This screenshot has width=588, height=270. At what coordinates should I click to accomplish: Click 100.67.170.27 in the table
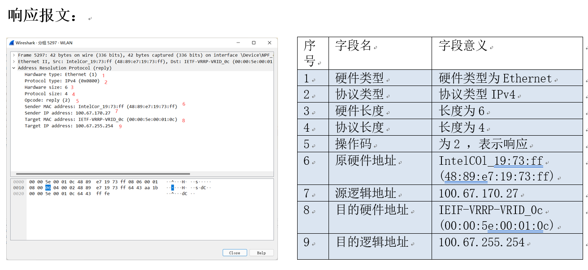click(x=478, y=193)
